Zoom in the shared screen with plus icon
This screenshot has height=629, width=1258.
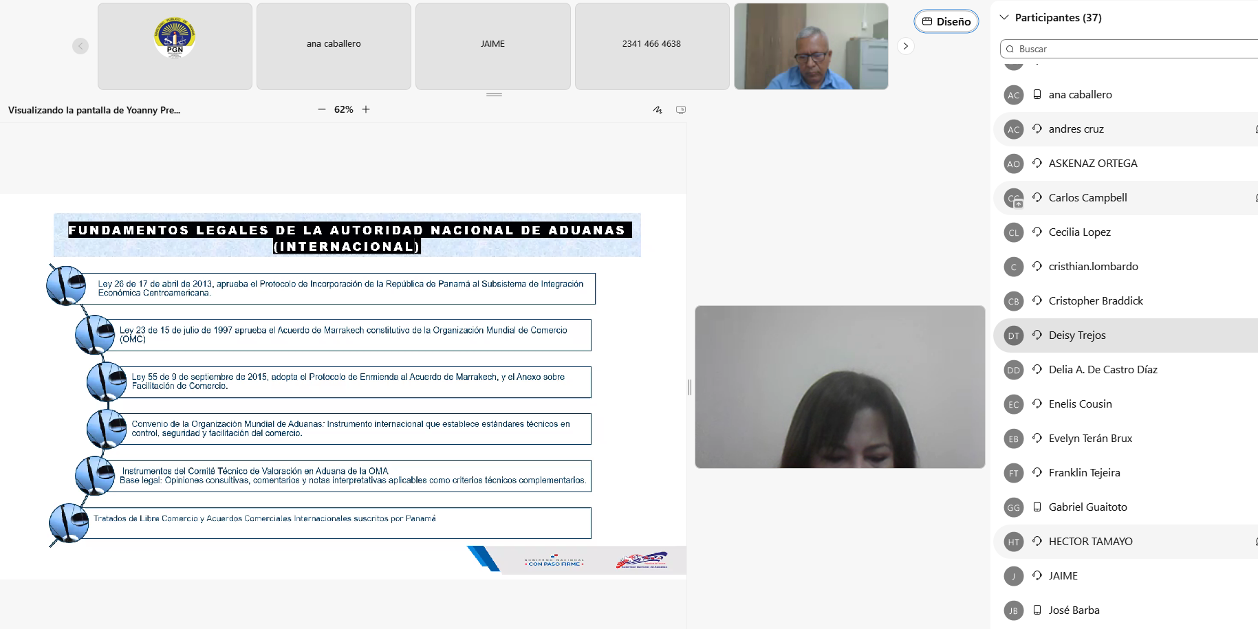(x=366, y=109)
